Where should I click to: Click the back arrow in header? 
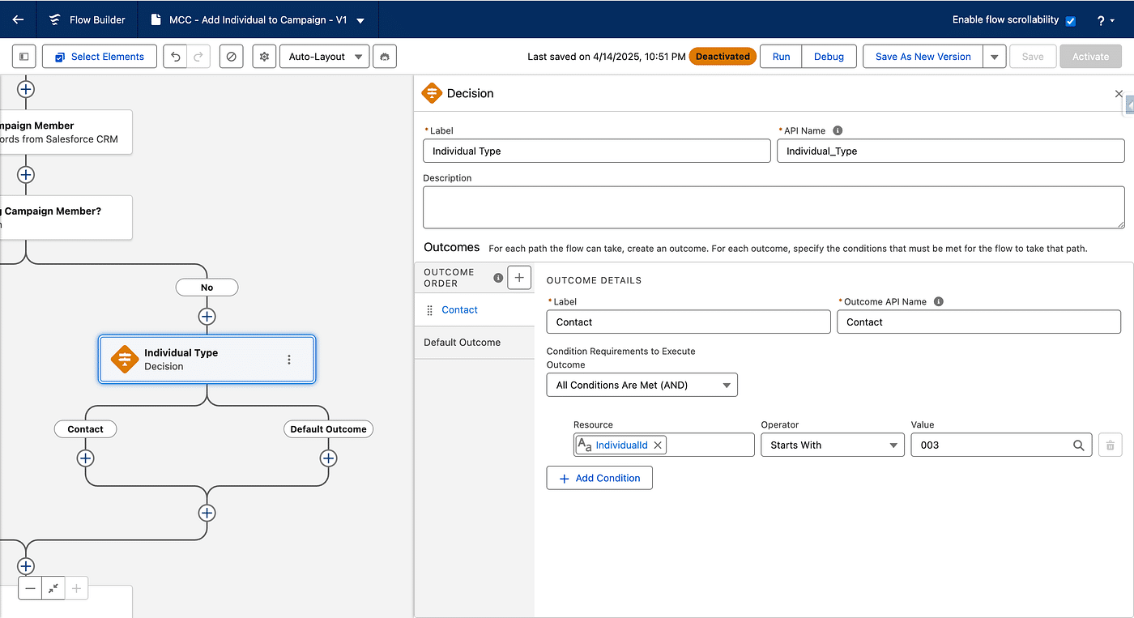click(18, 19)
